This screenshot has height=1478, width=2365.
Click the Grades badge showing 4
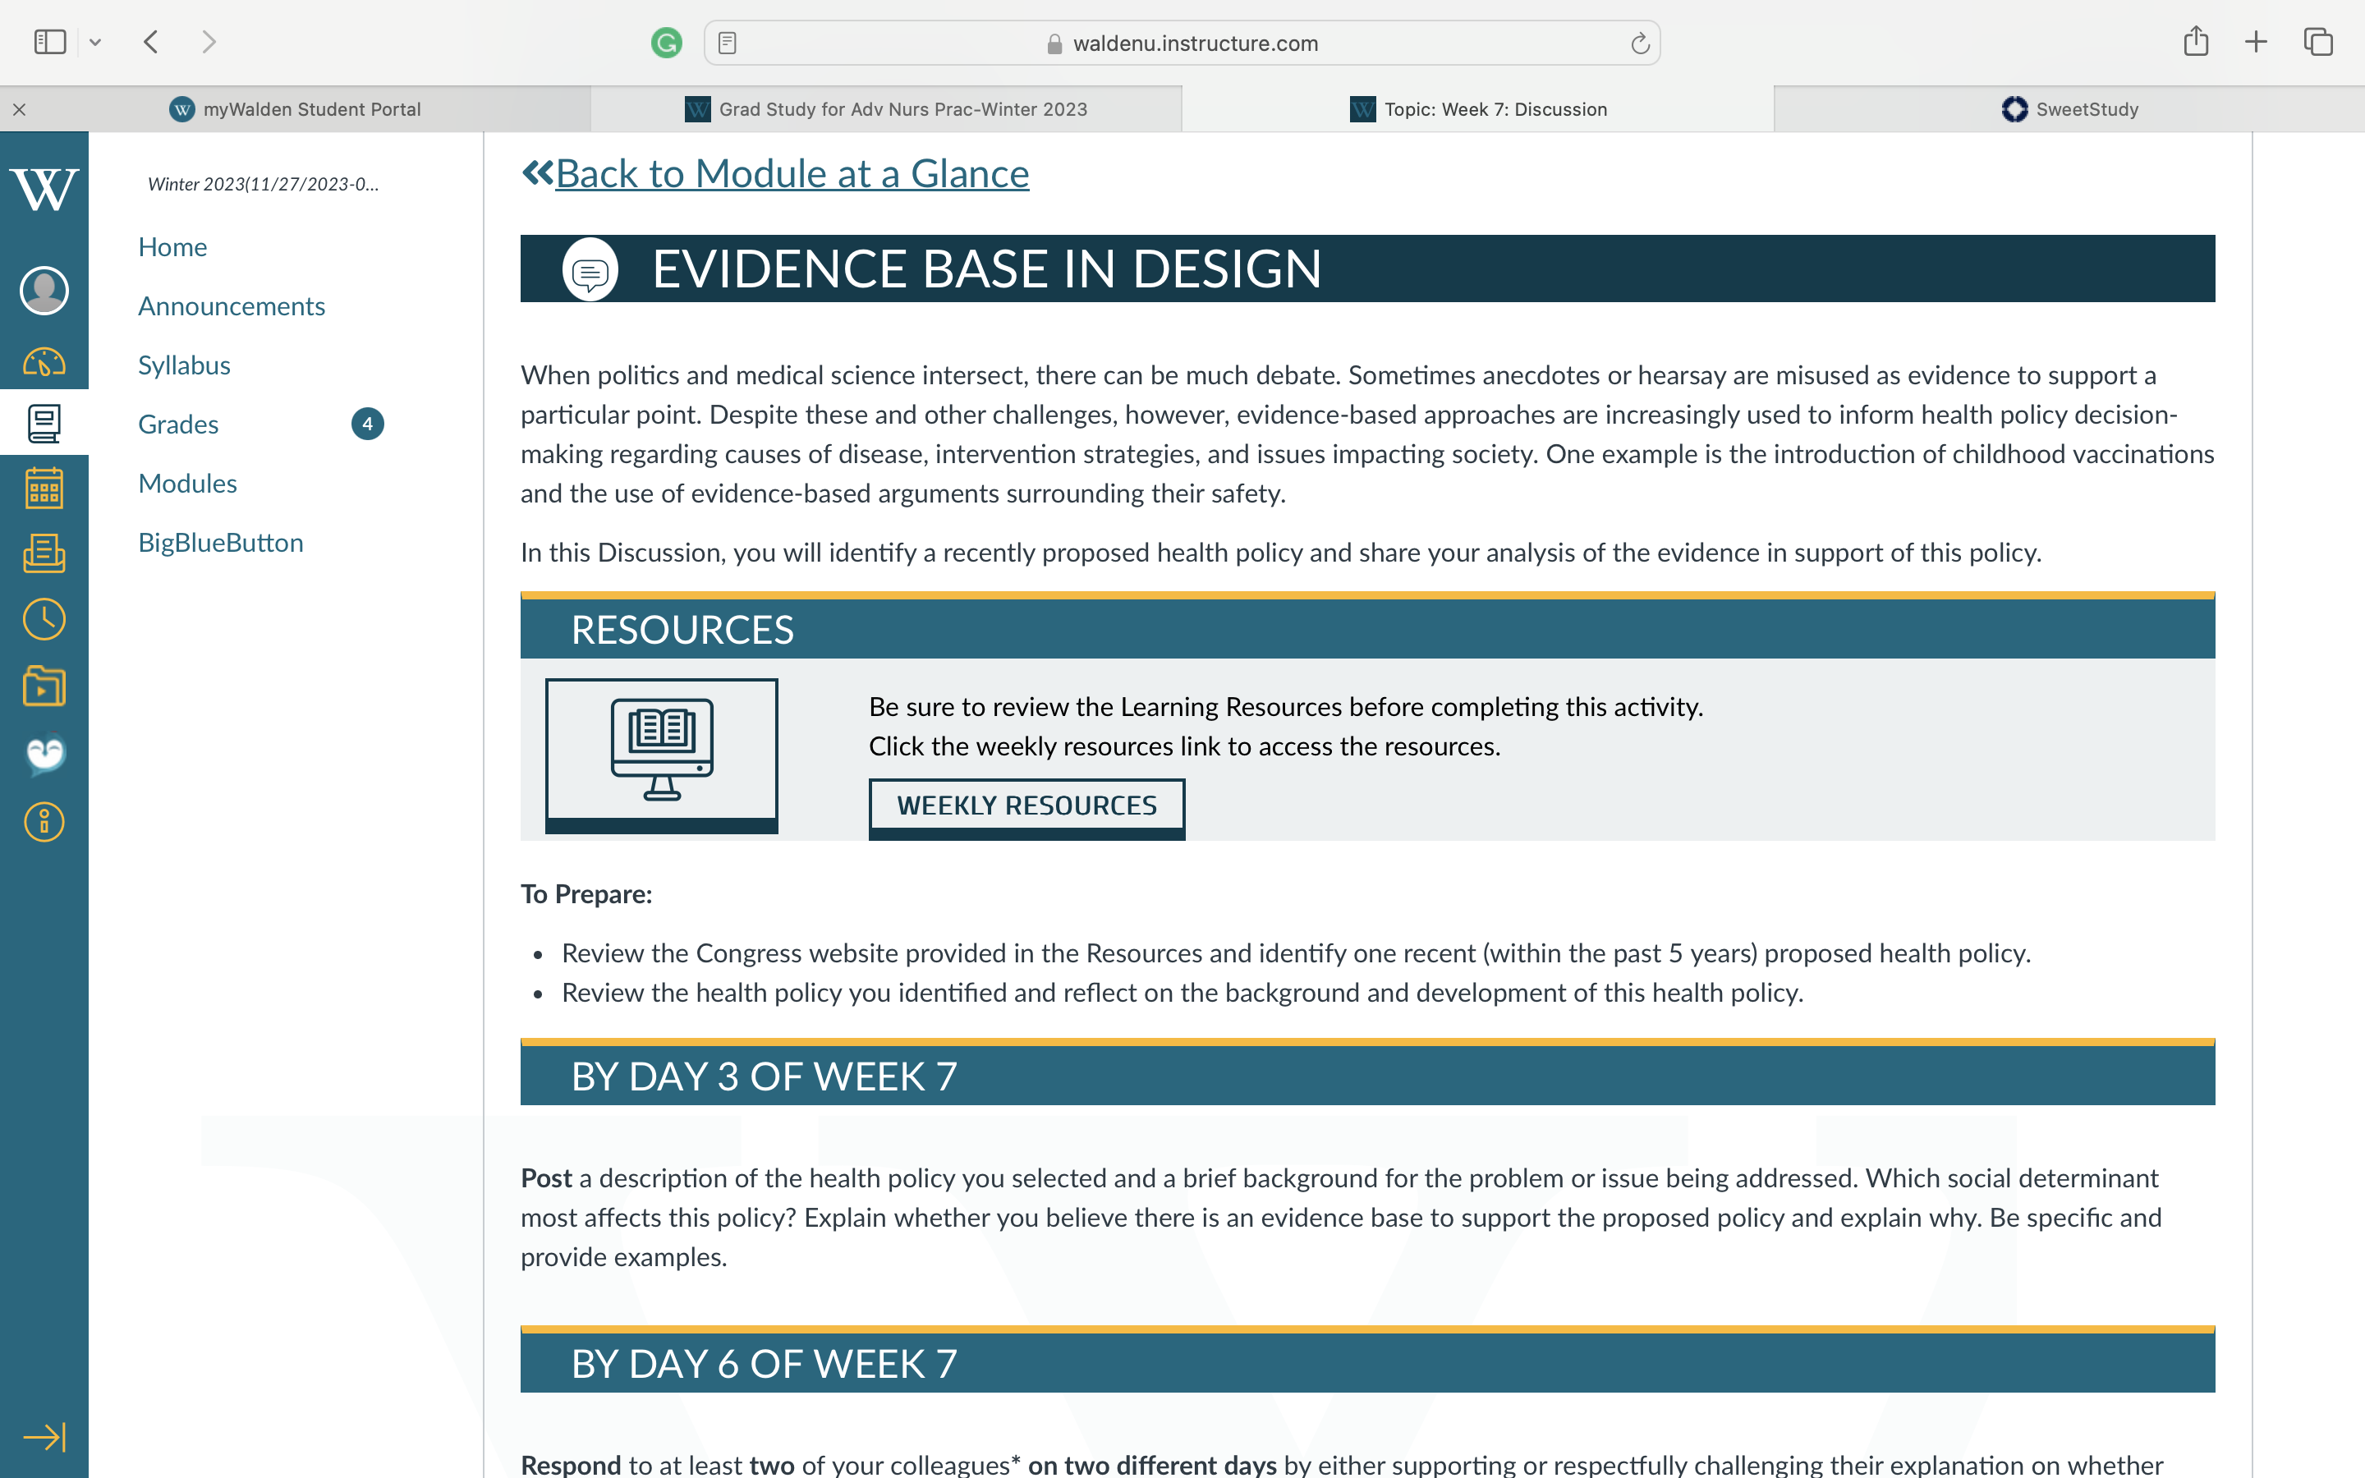point(367,425)
